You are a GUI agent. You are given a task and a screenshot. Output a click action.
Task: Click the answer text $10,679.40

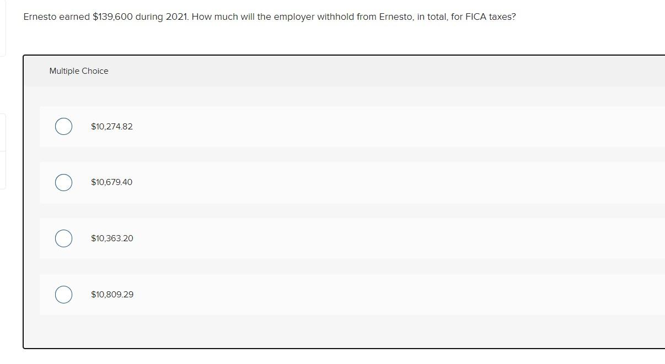click(x=111, y=182)
